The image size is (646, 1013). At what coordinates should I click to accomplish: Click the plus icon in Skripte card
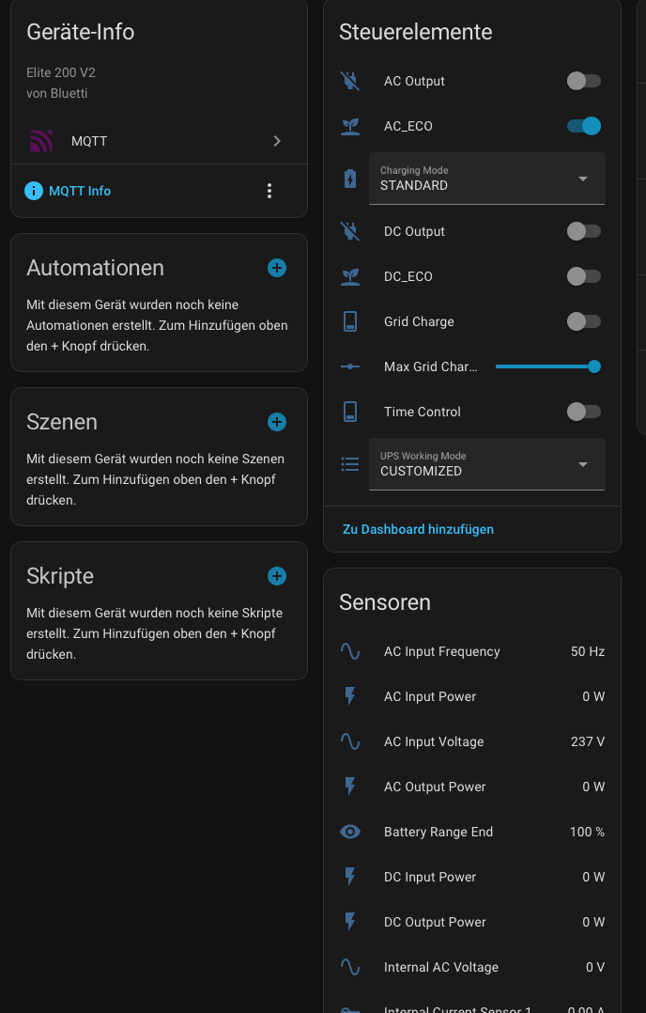[277, 576]
